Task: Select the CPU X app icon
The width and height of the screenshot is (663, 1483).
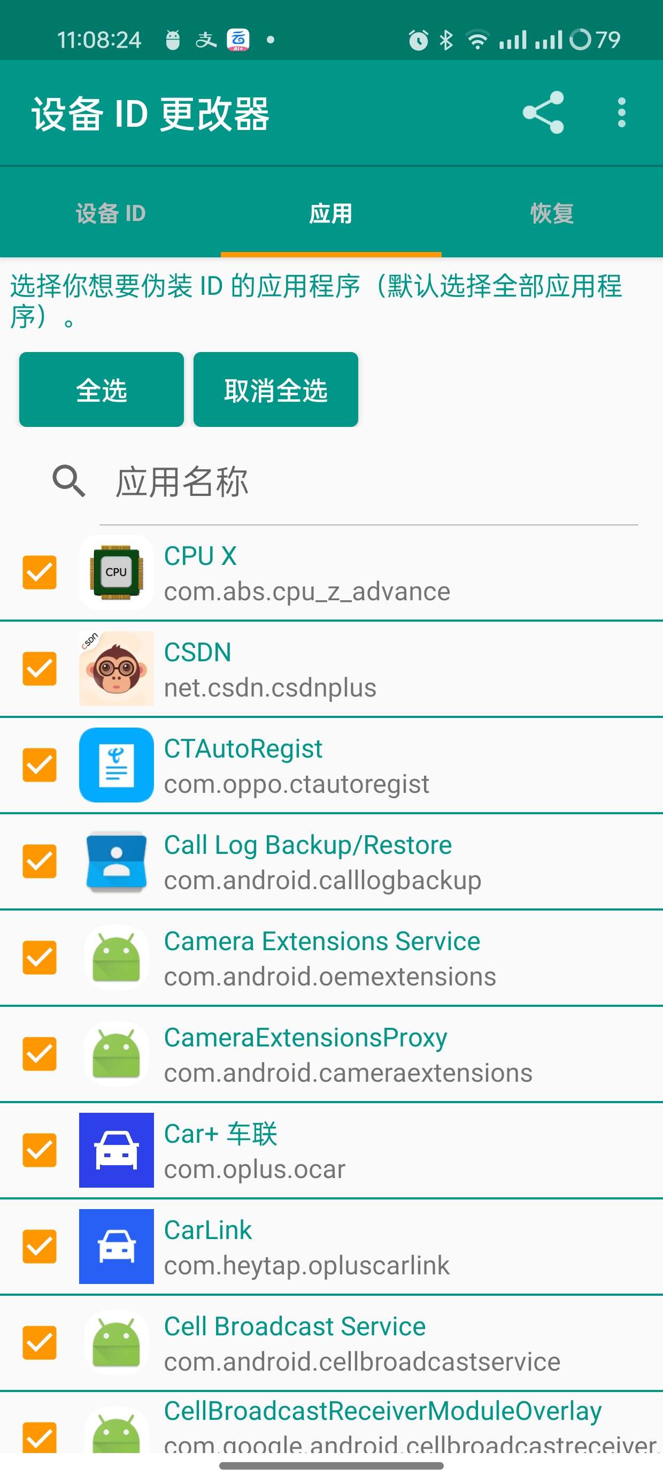Action: pyautogui.click(x=116, y=572)
